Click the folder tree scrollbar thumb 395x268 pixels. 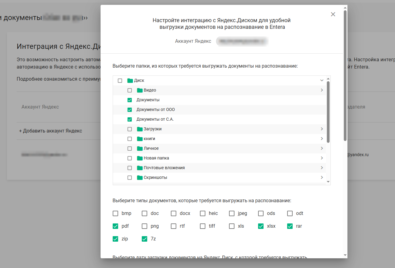click(328, 112)
